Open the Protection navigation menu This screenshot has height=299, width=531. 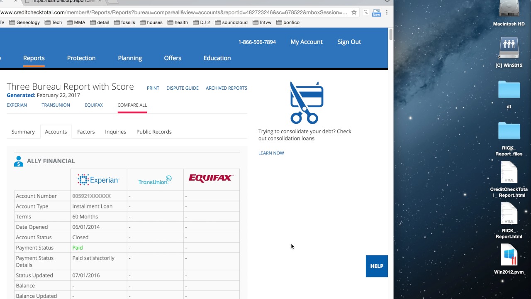pyautogui.click(x=81, y=58)
